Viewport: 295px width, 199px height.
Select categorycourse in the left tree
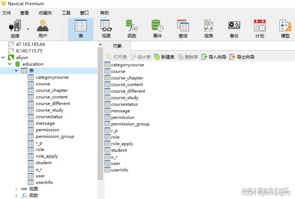pos(52,77)
